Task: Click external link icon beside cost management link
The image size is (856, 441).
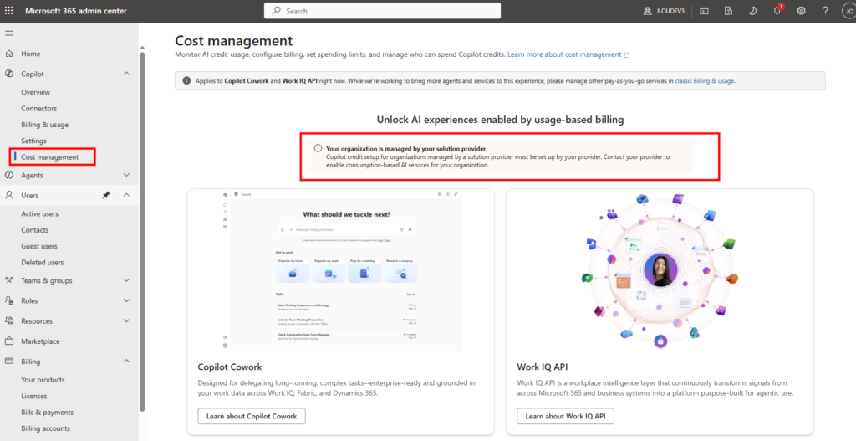Action: tap(627, 55)
